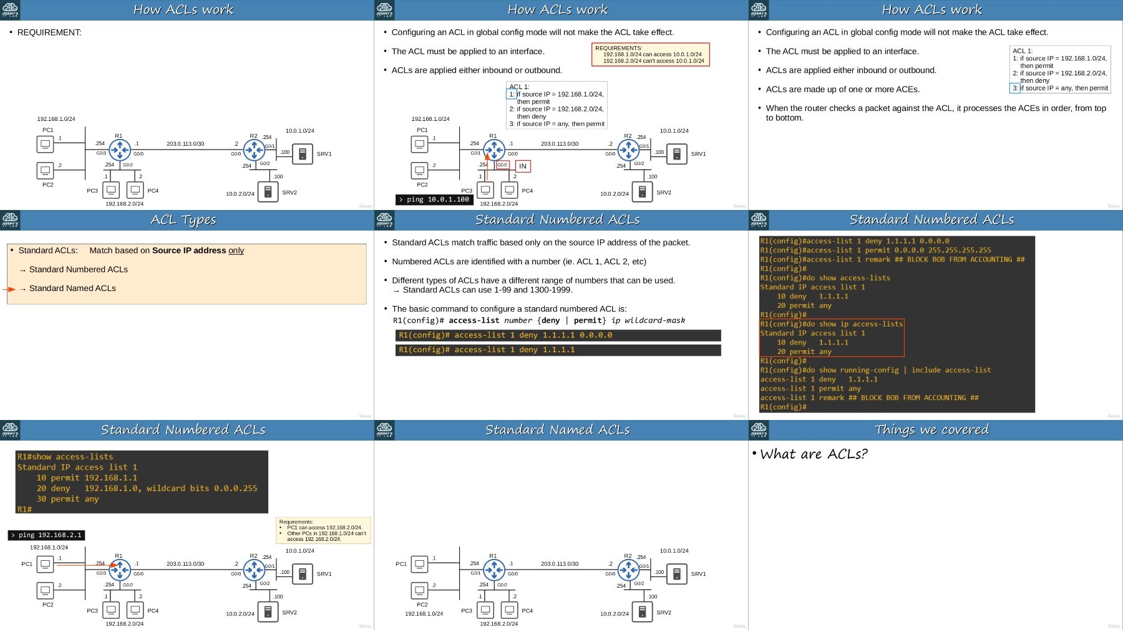Click the '> ping 10.0.1.100' command box
This screenshot has width=1123, height=630.
tap(434, 199)
